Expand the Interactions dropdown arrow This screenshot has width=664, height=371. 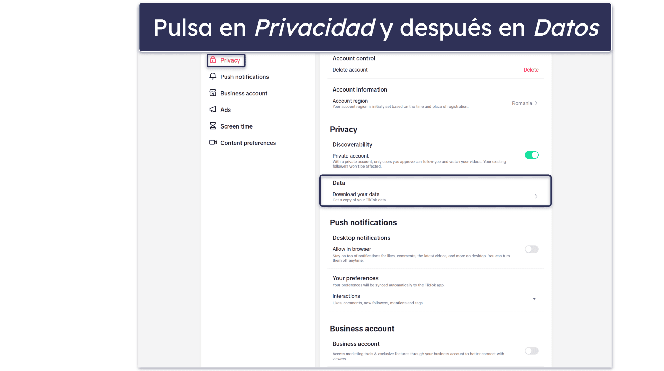click(x=534, y=299)
